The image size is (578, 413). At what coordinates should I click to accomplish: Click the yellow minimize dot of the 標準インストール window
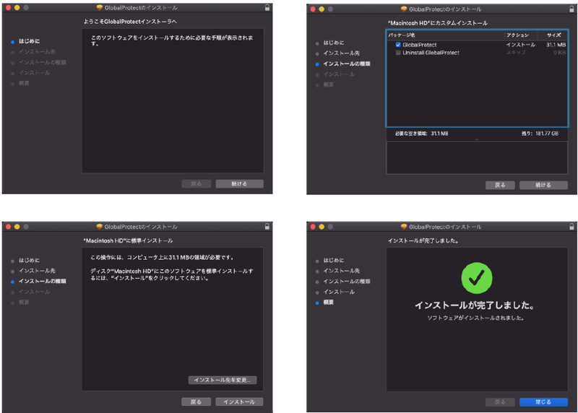[17, 227]
